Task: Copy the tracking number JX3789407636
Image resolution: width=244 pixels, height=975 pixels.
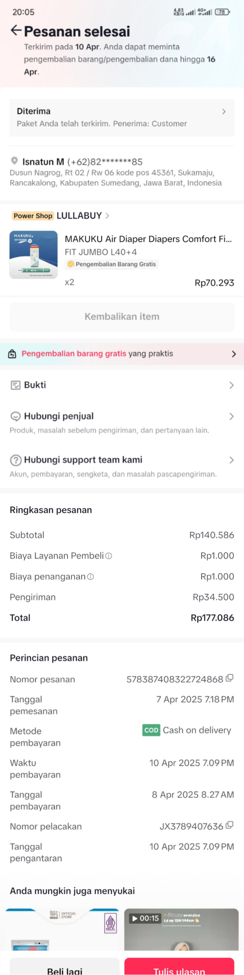Action: 229,825
